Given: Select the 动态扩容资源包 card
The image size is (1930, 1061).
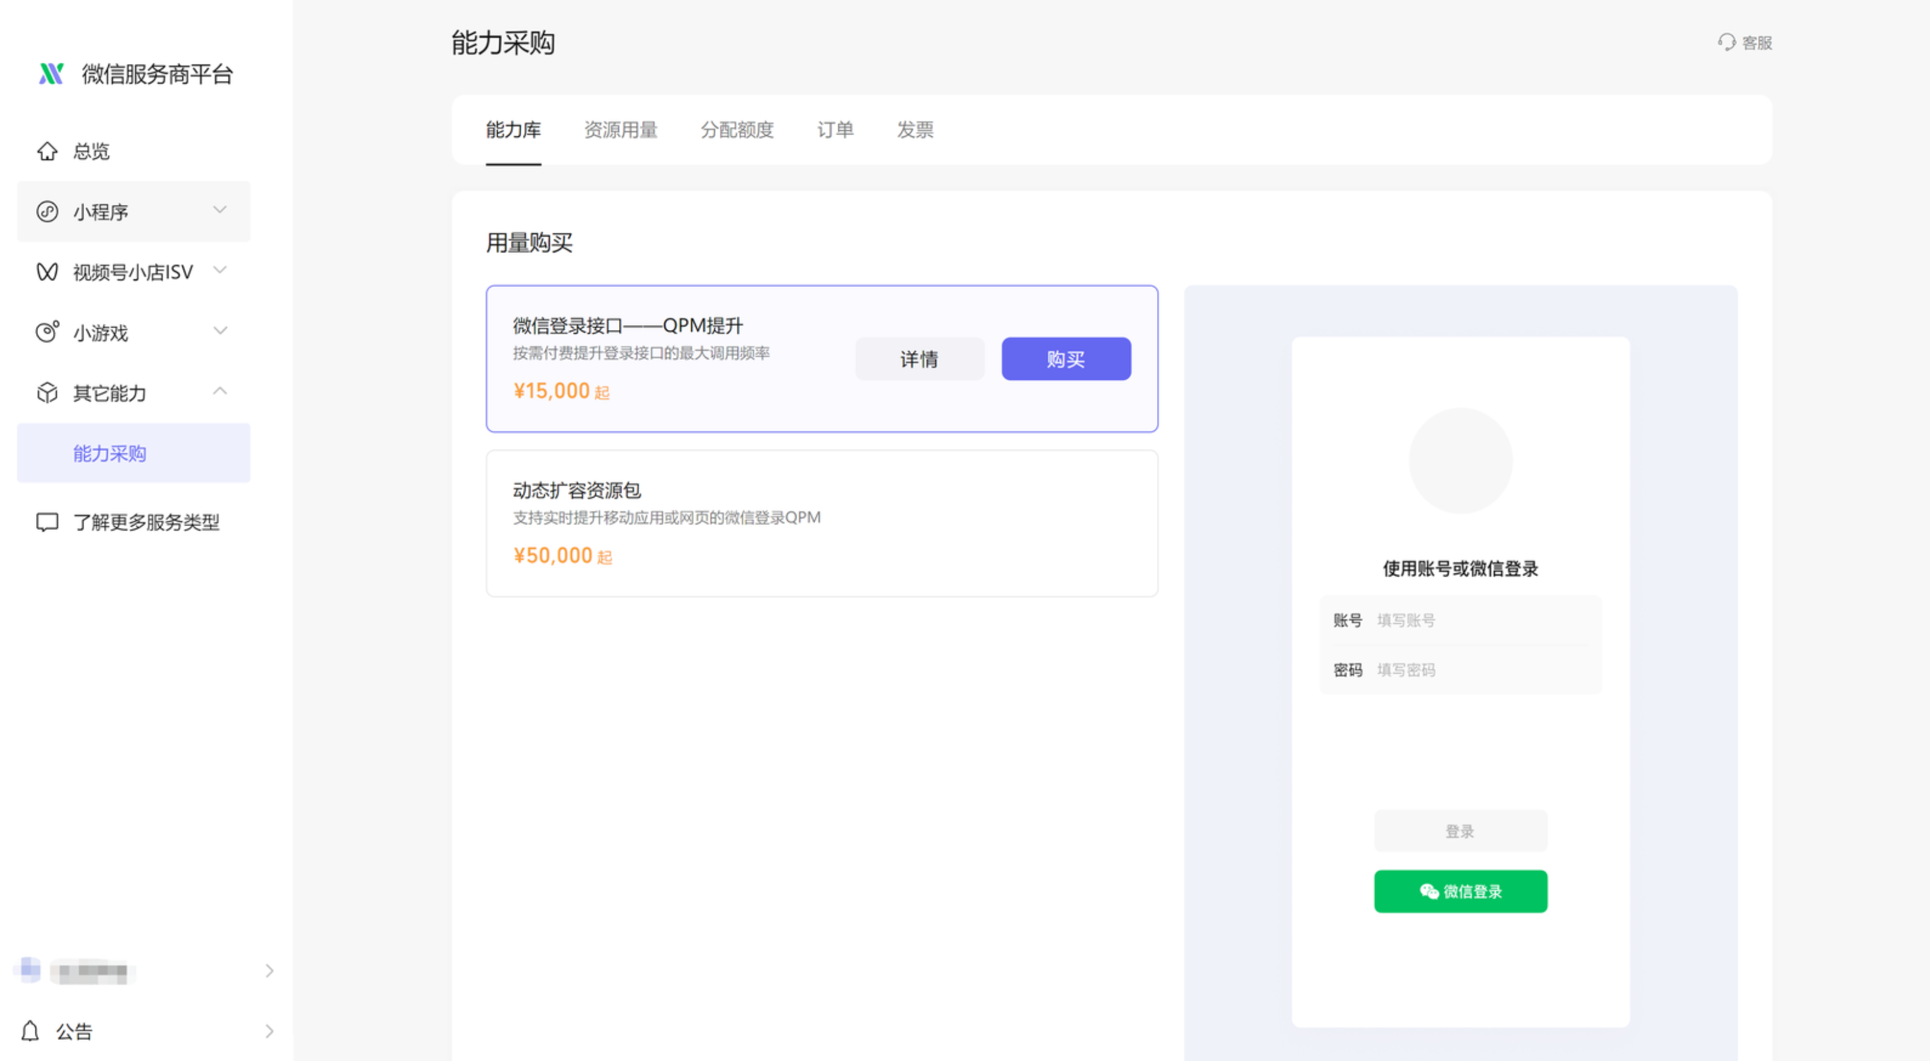Looking at the screenshot, I should (x=822, y=523).
